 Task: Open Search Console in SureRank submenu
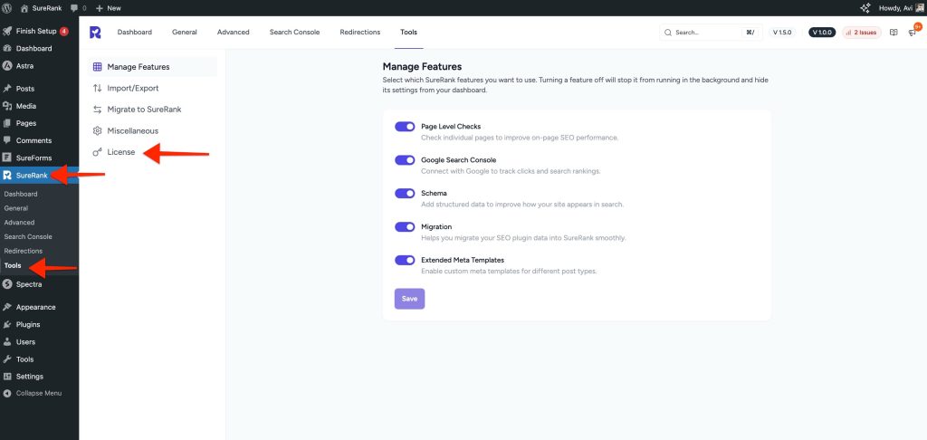coord(28,236)
